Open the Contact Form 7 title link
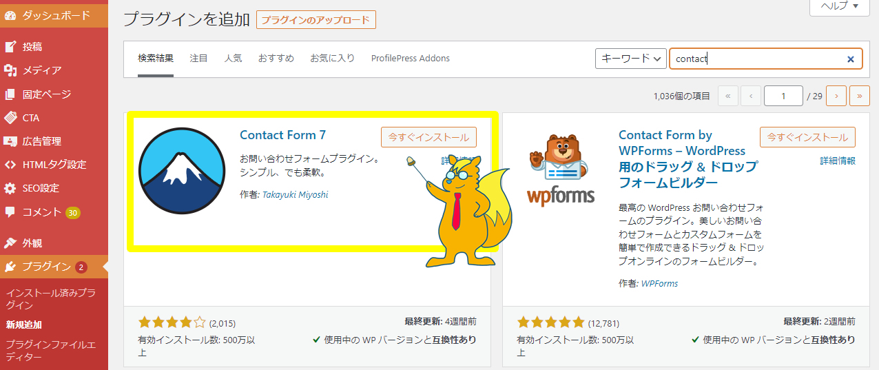879x370 pixels. tap(283, 135)
